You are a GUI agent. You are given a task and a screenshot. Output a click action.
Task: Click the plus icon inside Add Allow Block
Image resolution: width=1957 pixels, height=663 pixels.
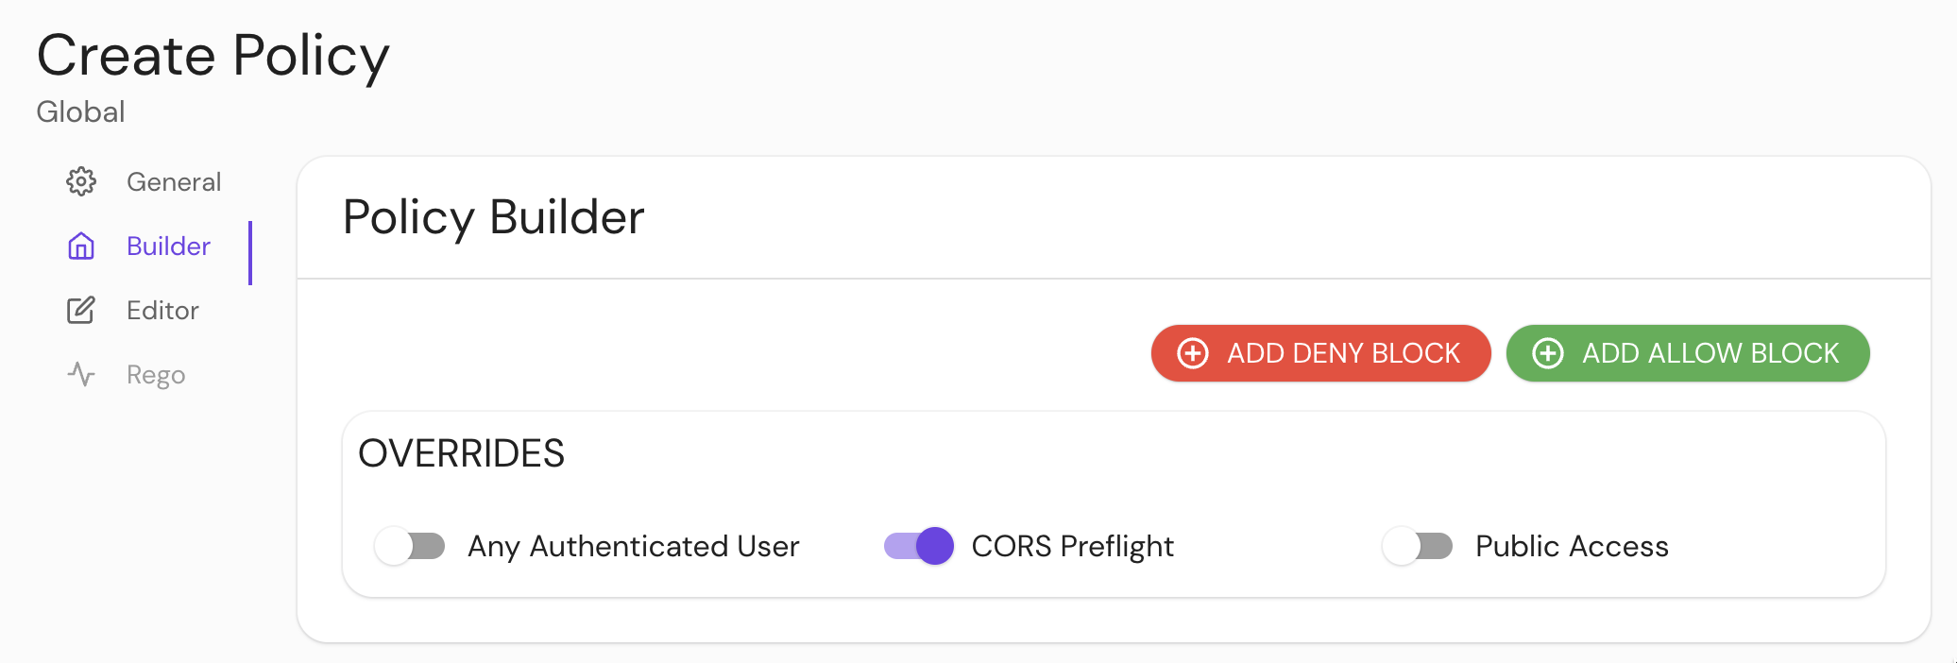(1546, 353)
